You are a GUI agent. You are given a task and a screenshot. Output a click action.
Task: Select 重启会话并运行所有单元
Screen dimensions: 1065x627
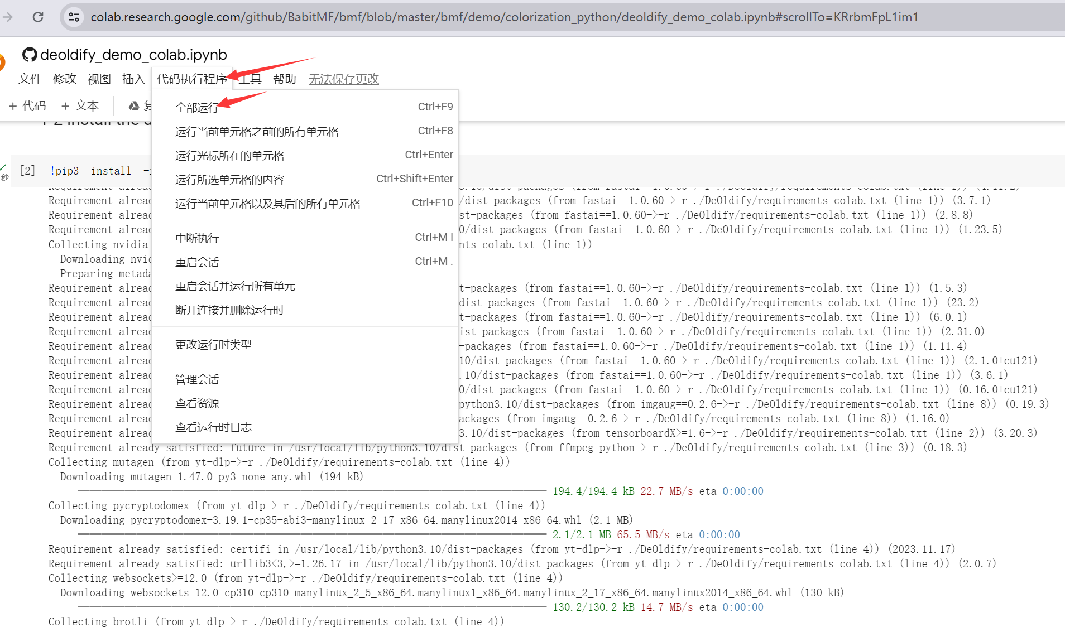305,286
